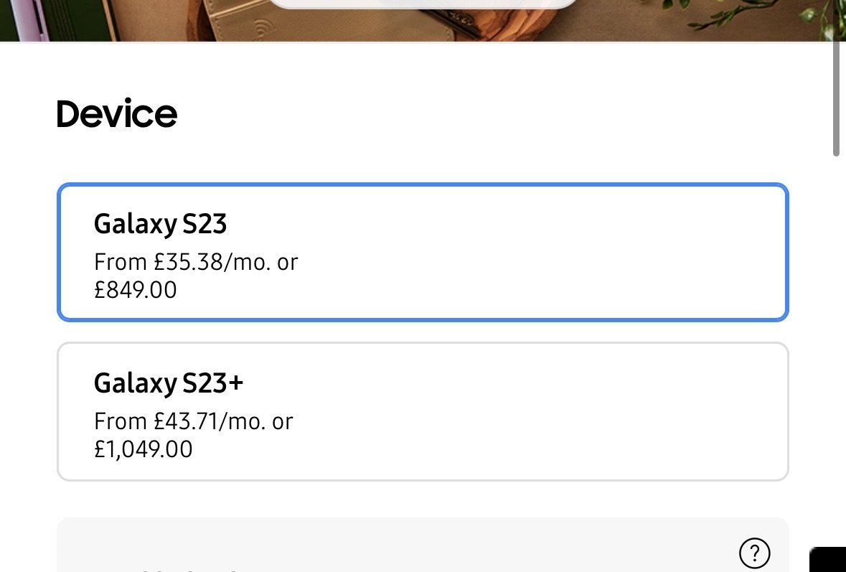Select the Galaxy S23 device option

click(x=423, y=252)
